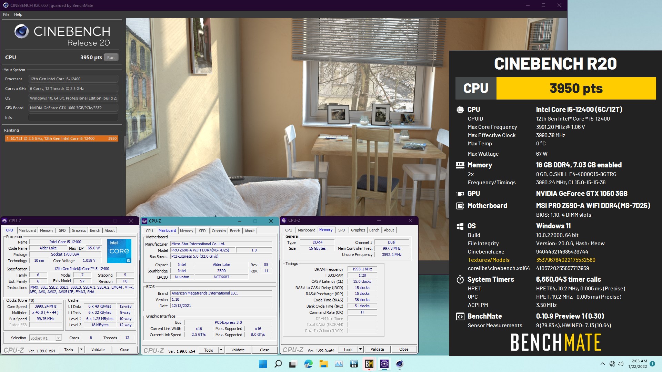Launch Microsoft Edge from taskbar
The height and width of the screenshot is (372, 662).
tap(308, 364)
